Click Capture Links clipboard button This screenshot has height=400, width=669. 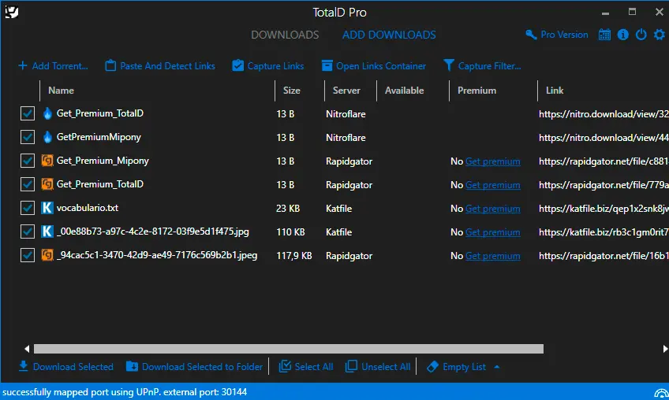(268, 65)
